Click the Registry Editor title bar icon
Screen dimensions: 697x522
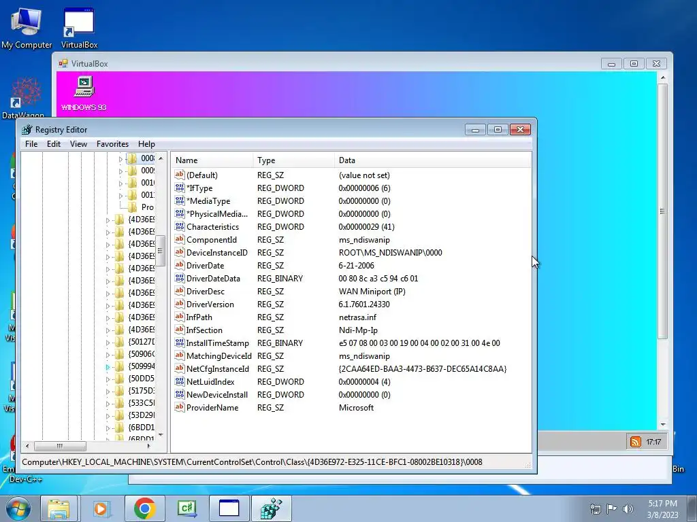point(27,130)
